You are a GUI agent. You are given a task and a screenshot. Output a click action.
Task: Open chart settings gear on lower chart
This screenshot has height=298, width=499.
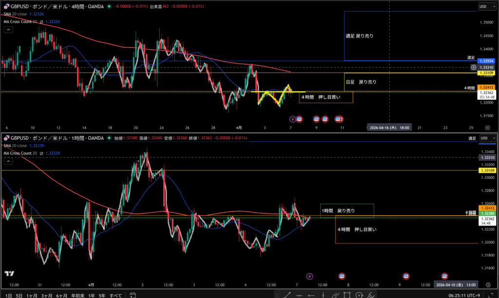487,284
